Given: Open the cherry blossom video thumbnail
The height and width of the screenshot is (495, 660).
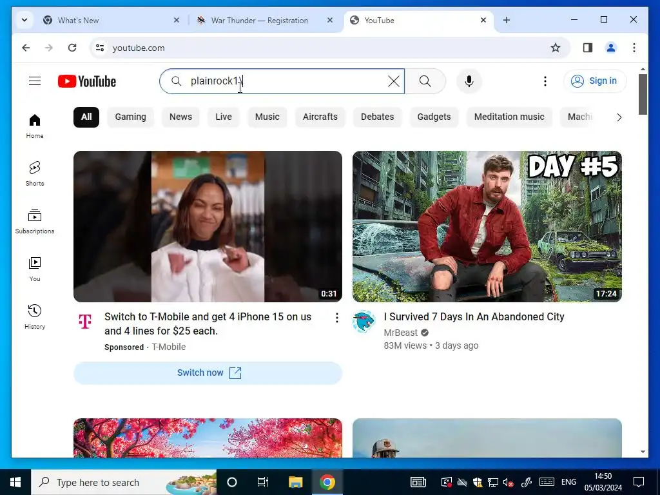Looking at the screenshot, I should [x=208, y=438].
